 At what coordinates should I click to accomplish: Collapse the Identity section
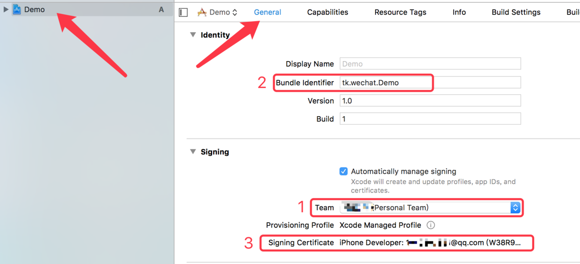193,35
